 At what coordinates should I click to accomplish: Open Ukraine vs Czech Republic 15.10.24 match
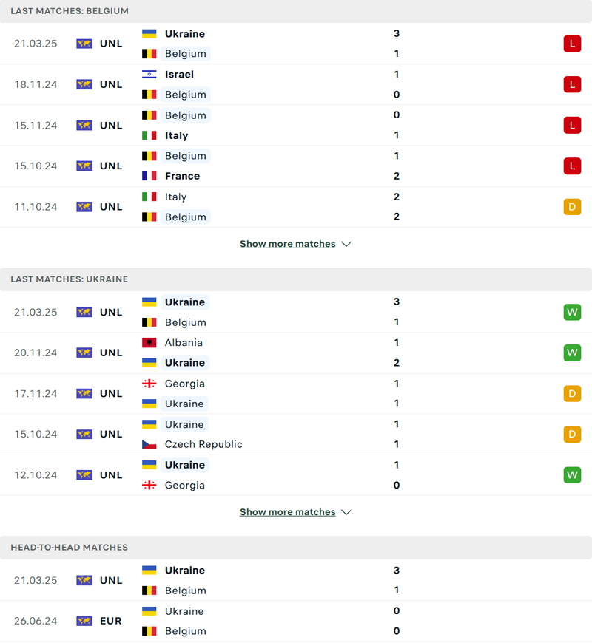[x=296, y=435]
